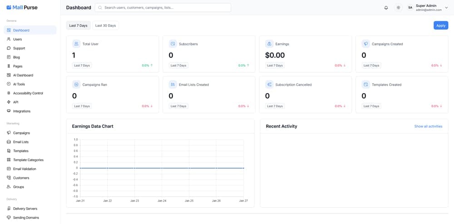Open the Show all activities link
Viewport: 454px width, 224px height.
[x=428, y=126]
